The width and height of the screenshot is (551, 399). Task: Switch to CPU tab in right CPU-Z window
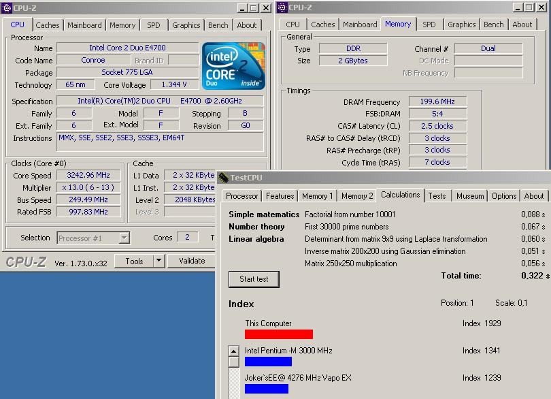click(x=293, y=25)
